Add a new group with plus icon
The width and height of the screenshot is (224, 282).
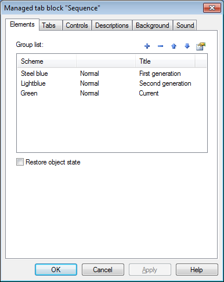(147, 46)
